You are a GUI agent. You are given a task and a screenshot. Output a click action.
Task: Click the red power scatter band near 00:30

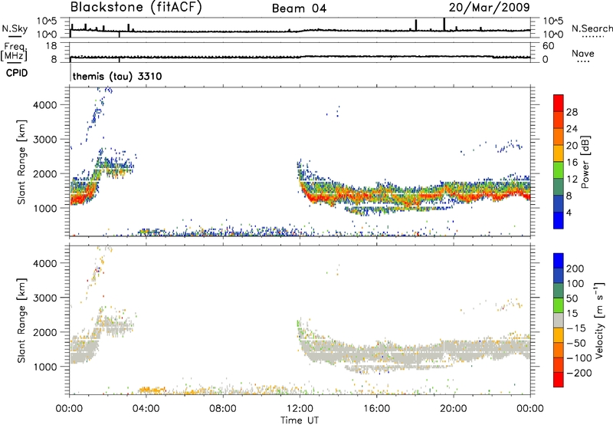tap(81, 198)
